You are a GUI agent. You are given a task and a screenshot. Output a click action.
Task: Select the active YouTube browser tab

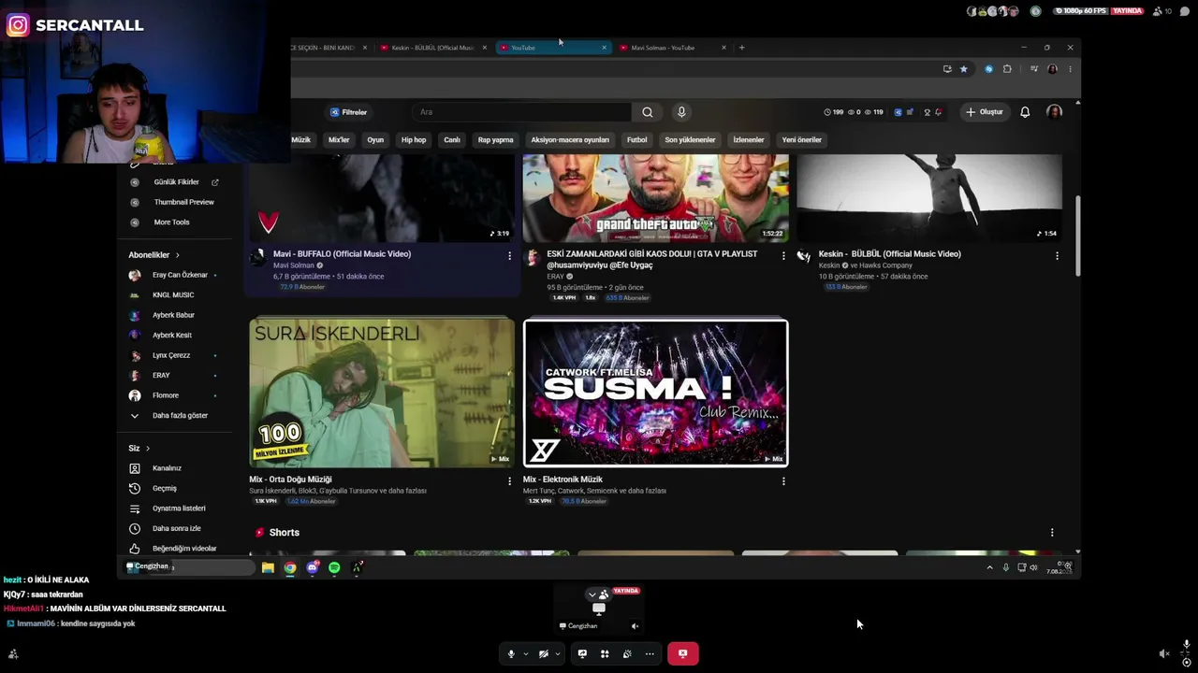[x=552, y=48]
